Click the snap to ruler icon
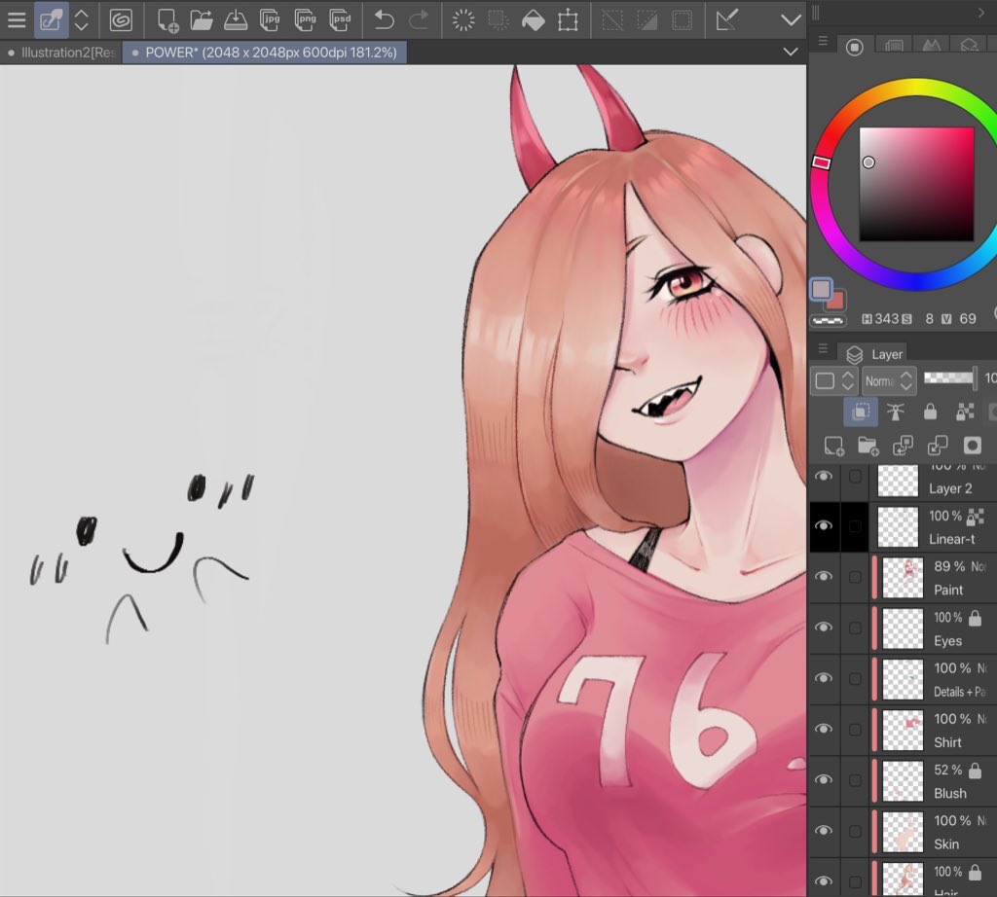The height and width of the screenshot is (897, 997). (726, 20)
